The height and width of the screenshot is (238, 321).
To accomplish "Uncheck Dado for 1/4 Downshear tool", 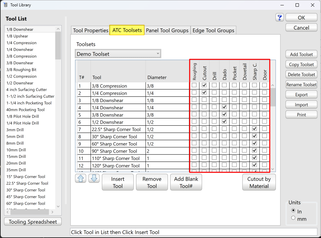I will coord(224,107).
